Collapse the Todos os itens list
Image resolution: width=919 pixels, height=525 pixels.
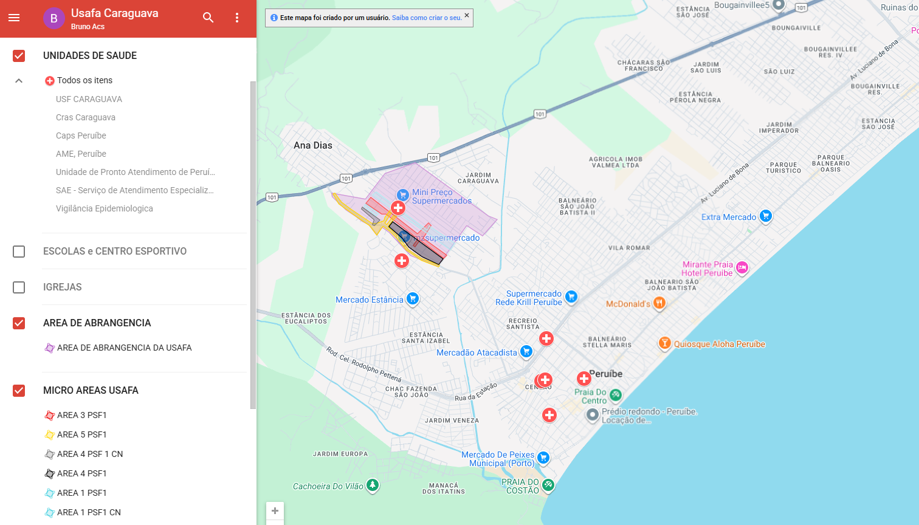tap(19, 81)
